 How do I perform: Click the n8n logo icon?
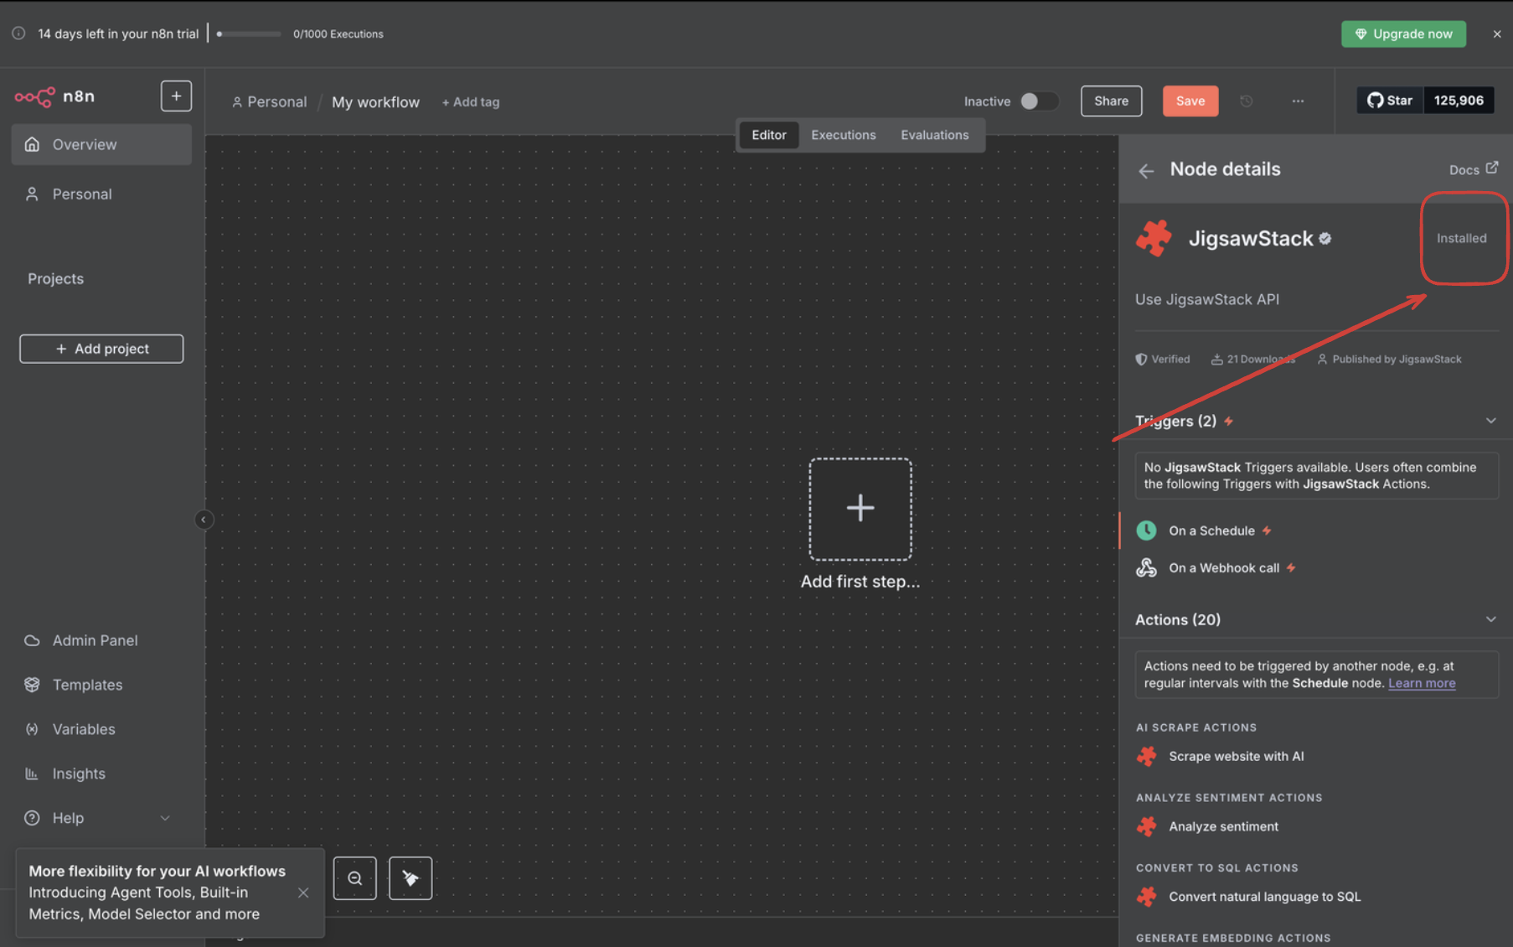[x=34, y=96]
